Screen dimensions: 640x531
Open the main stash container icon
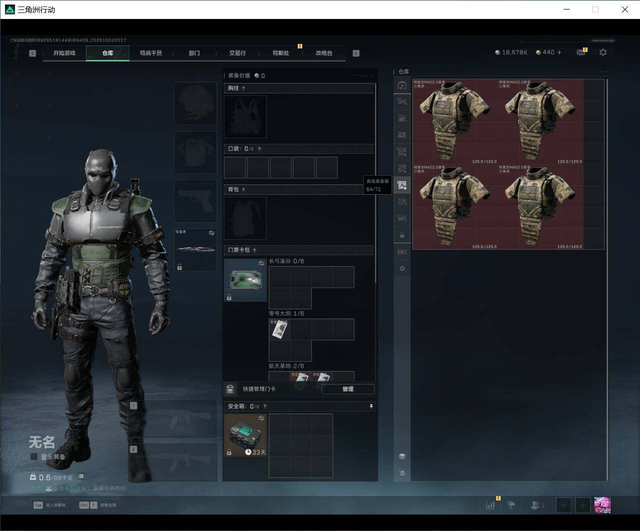pos(402,85)
